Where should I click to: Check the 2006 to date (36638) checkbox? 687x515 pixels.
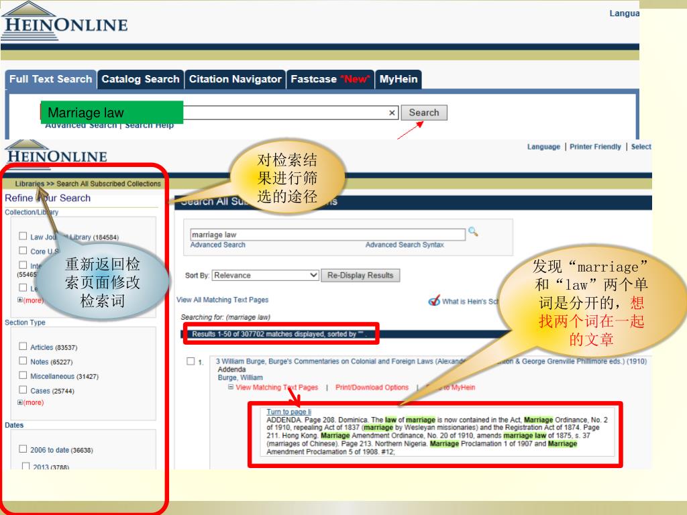[23, 449]
